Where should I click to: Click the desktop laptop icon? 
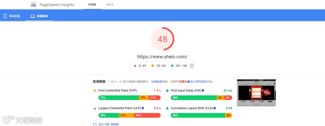point(33,16)
